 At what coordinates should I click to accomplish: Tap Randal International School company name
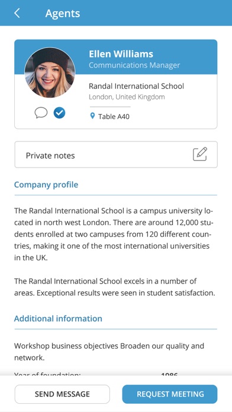coord(136,86)
